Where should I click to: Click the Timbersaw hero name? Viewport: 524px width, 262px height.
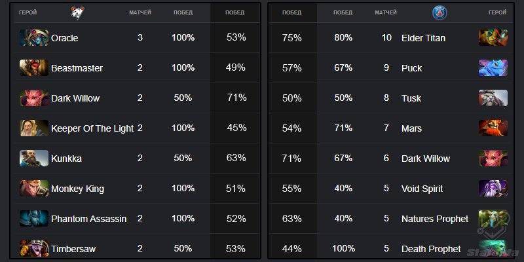pyautogui.click(x=73, y=249)
